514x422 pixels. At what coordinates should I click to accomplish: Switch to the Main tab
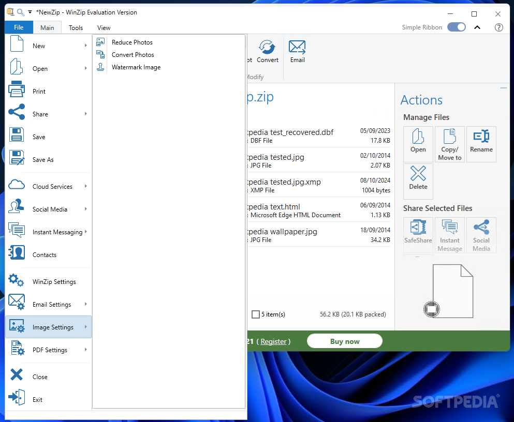[x=47, y=27]
